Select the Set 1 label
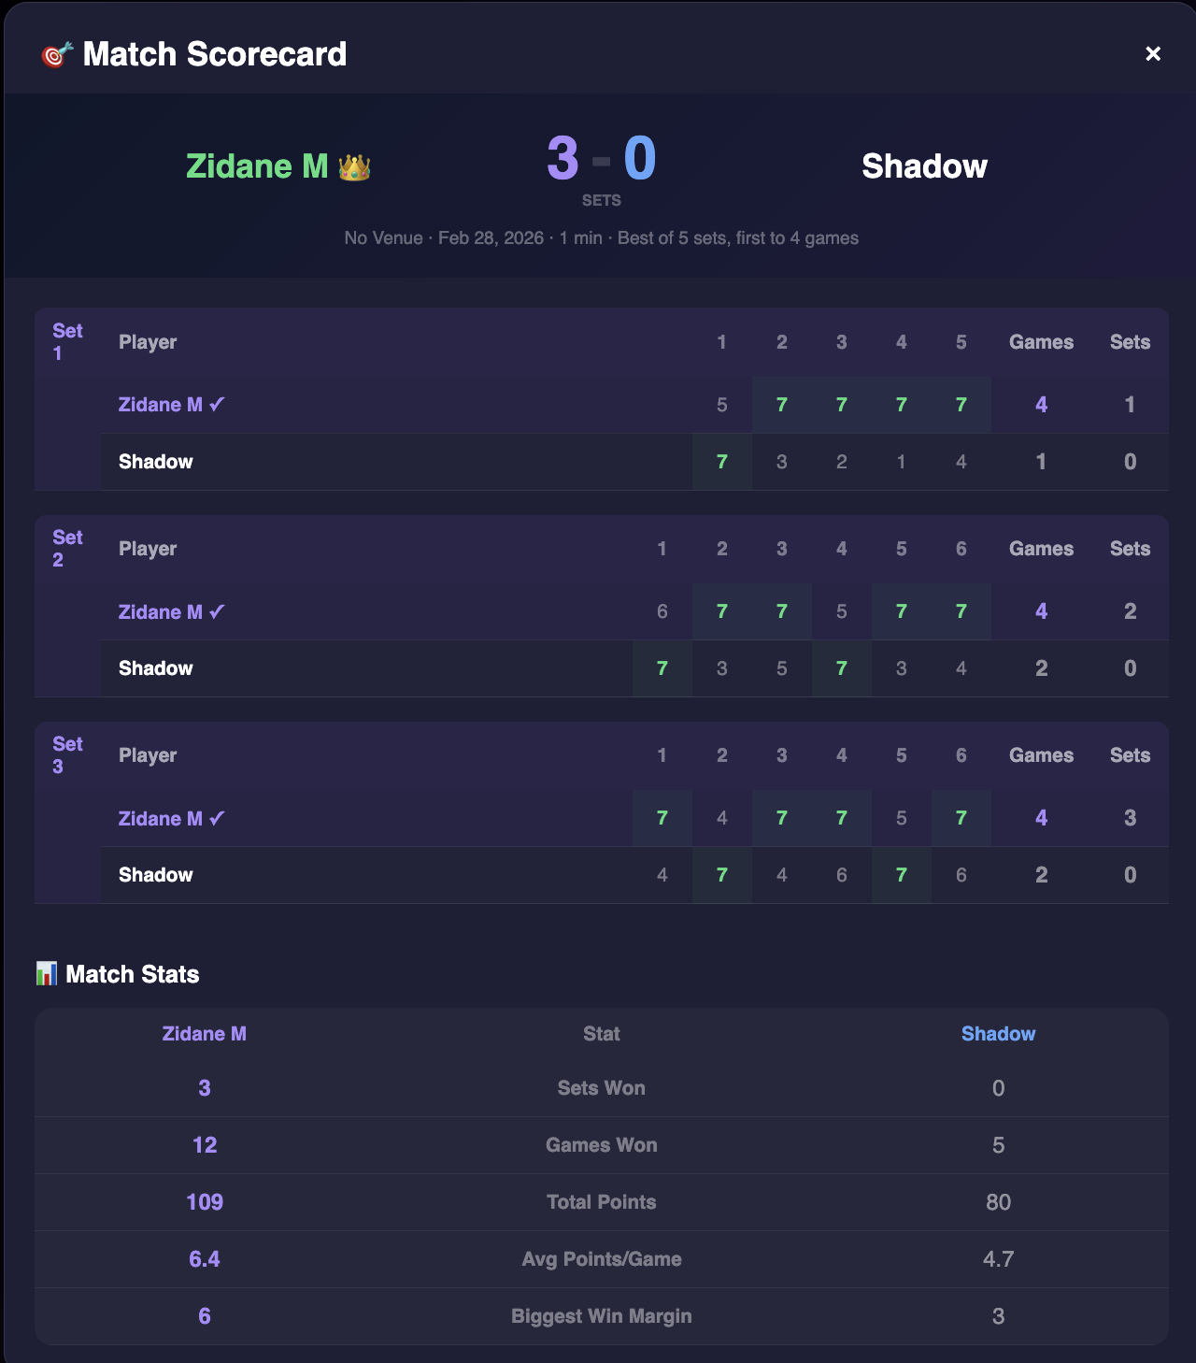The height and width of the screenshot is (1363, 1196). click(66, 341)
